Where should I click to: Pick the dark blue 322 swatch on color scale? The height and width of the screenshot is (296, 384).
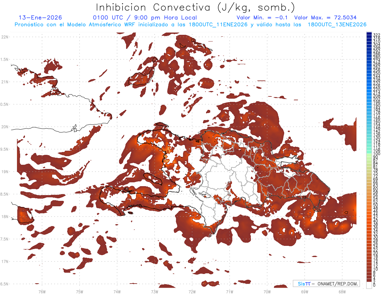point(369,34)
